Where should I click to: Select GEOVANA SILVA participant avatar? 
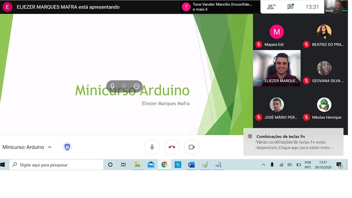pos(324,68)
